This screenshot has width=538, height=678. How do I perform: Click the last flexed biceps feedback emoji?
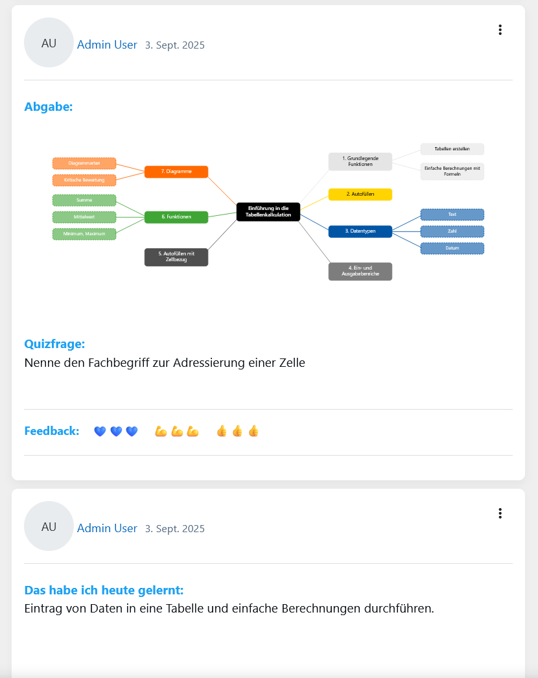pyautogui.click(x=193, y=432)
